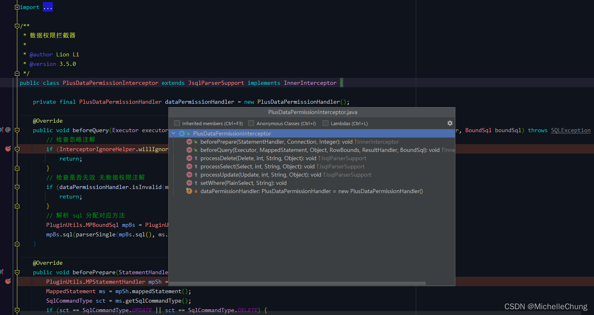Select beforeQuery method in structure list

click(311, 150)
